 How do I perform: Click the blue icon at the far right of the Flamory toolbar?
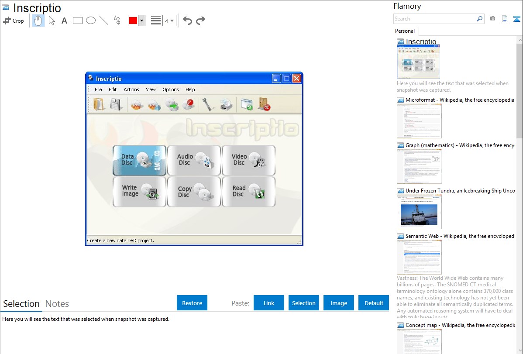tap(516, 19)
